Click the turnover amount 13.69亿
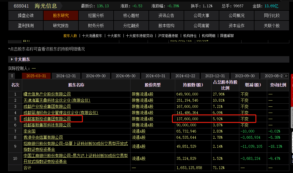Image resolution: width=293 pixels, height=173 pixels. pos(271,6)
